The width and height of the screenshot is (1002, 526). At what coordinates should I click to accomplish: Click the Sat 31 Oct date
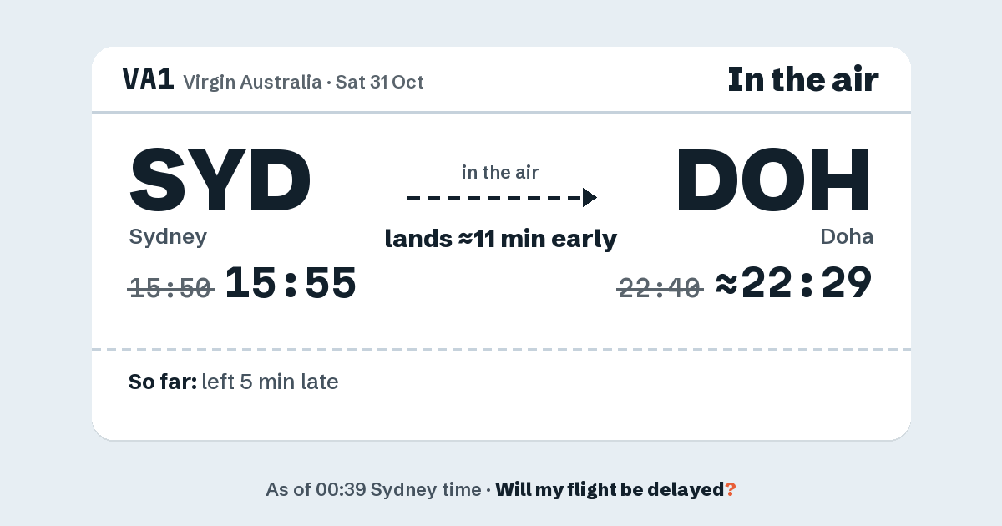click(x=380, y=82)
